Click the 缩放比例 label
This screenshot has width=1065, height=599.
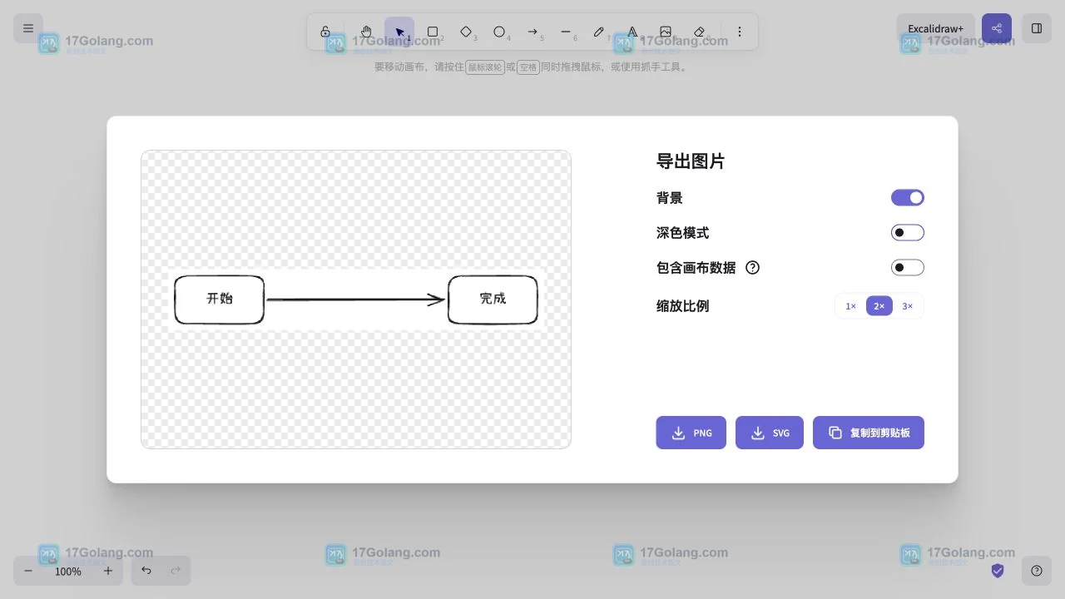pos(683,306)
